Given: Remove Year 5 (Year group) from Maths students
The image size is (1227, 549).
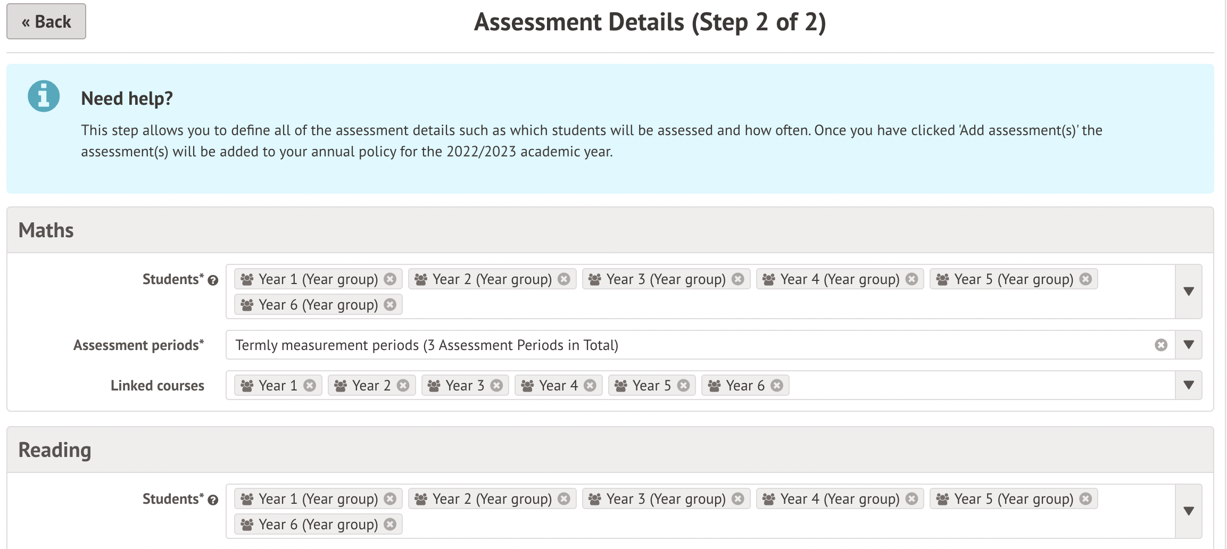Looking at the screenshot, I should click(x=1086, y=279).
